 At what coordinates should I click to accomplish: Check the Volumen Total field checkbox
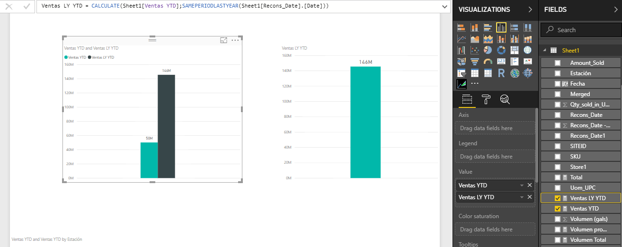[557, 240]
